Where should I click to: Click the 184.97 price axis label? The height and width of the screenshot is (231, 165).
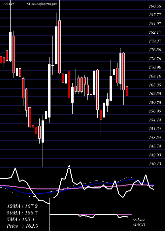point(154,24)
